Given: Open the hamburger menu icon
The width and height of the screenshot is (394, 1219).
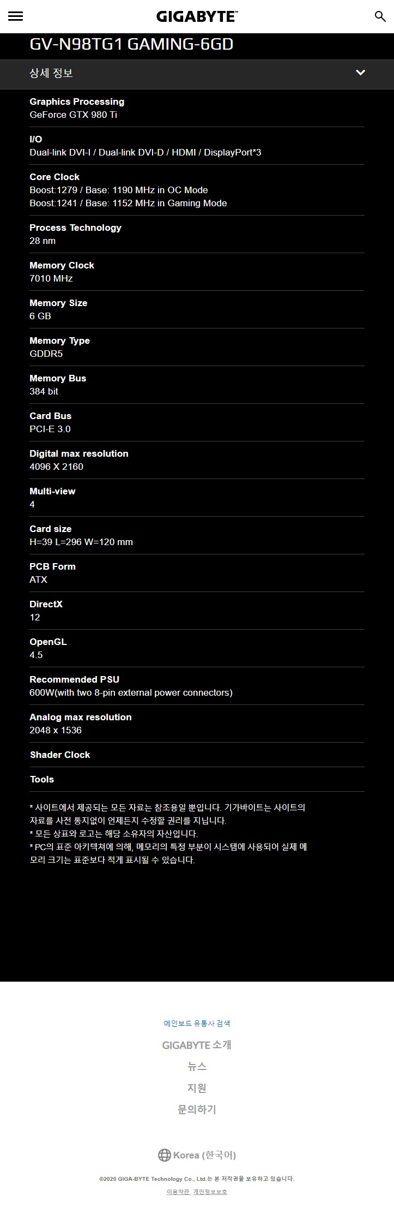Looking at the screenshot, I should coord(16,16).
